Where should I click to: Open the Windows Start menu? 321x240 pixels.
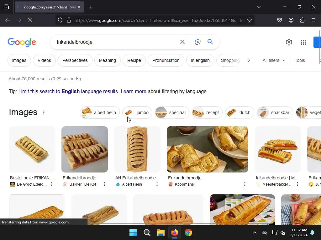[x=133, y=232]
